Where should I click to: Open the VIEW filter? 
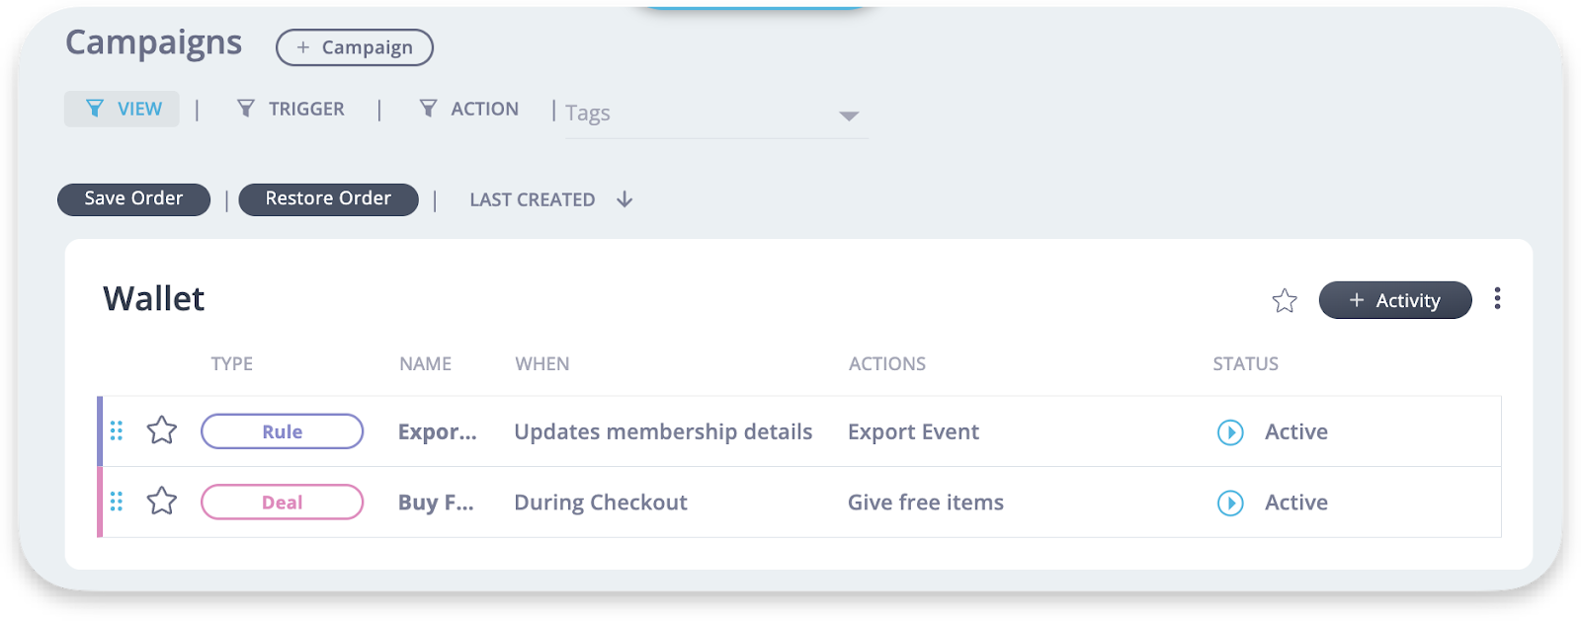(123, 109)
